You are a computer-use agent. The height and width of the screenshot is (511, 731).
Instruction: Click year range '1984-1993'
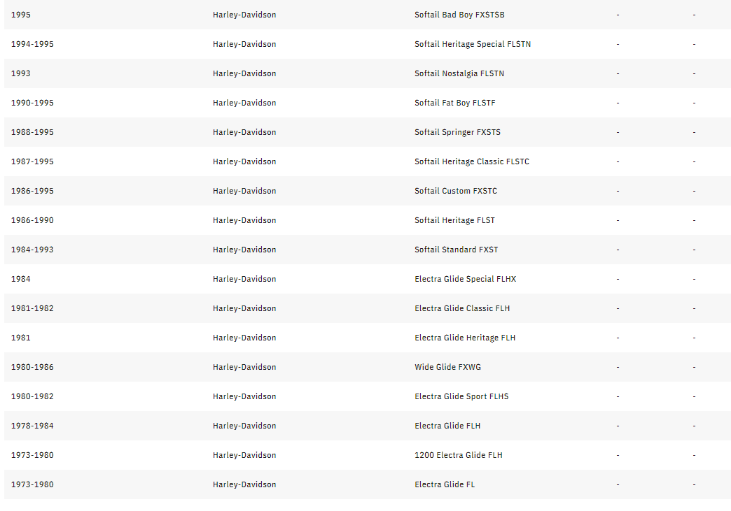click(x=32, y=250)
